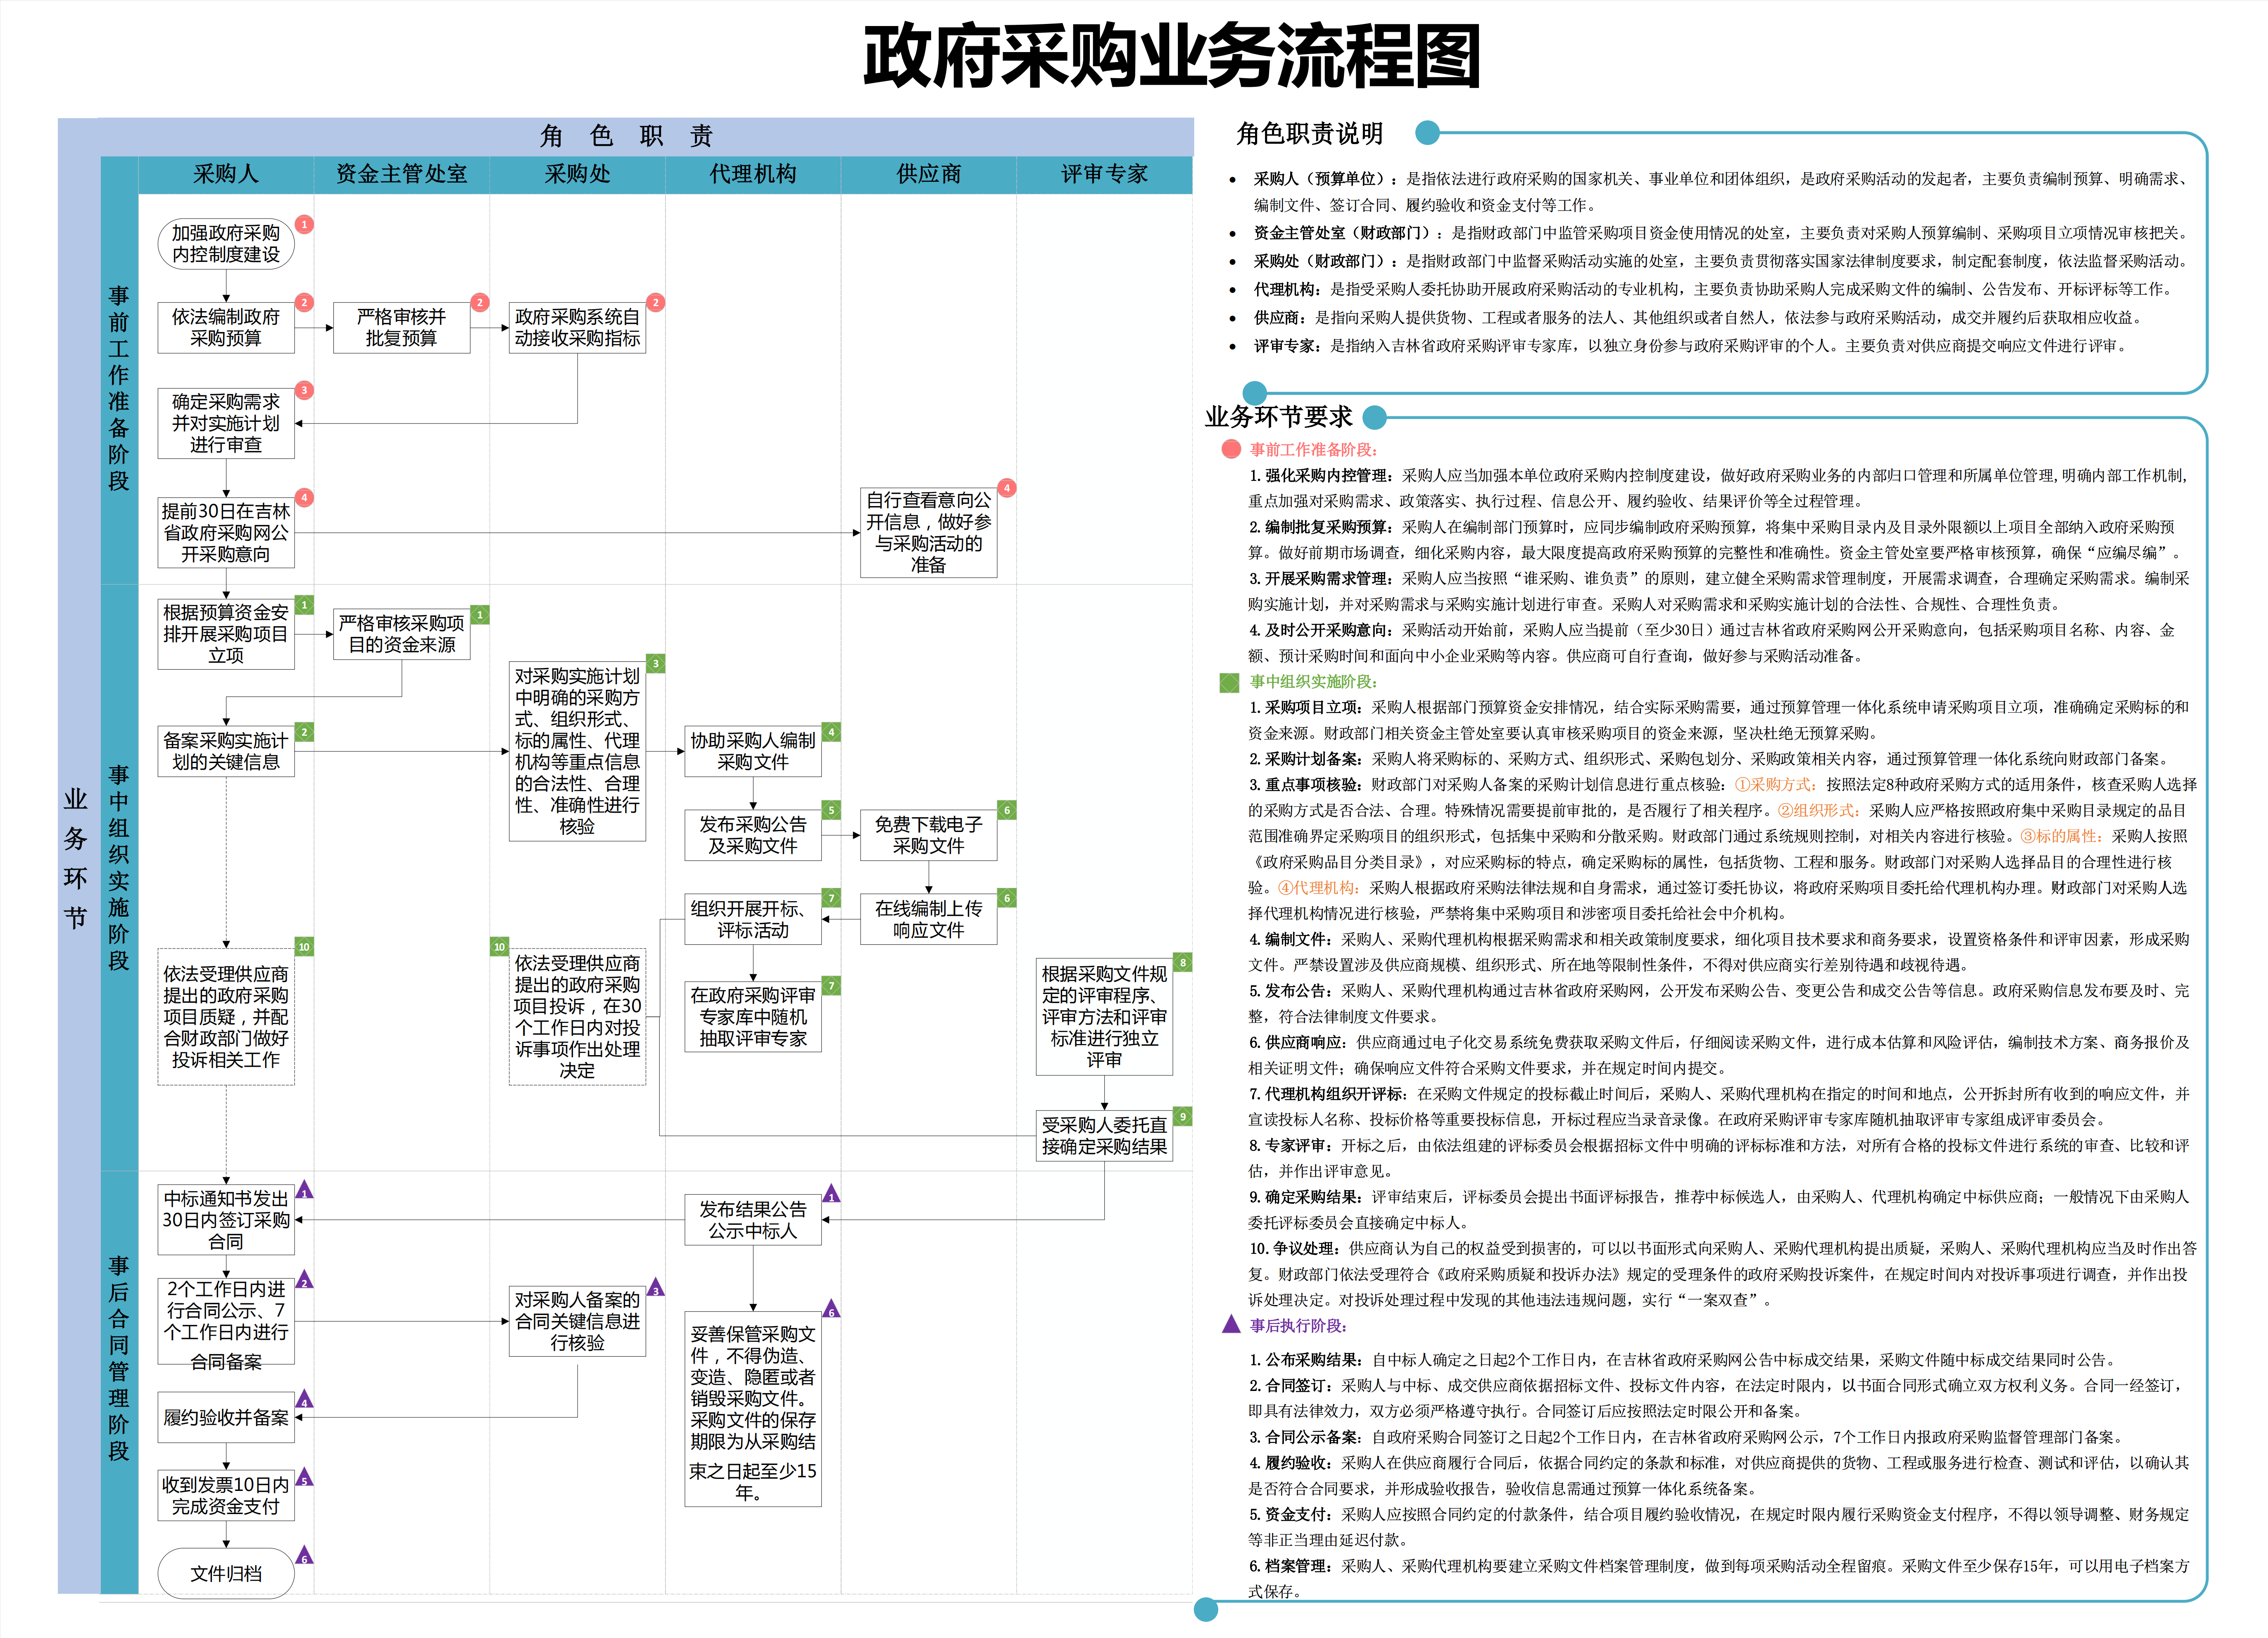
Task: Click the 自行查看意向公开信息 supplier box
Action: coord(929,532)
